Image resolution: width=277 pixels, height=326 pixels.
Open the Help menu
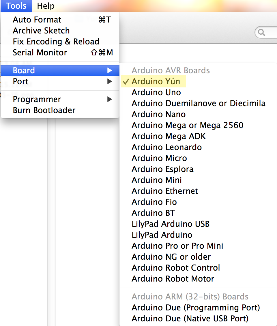[45, 6]
